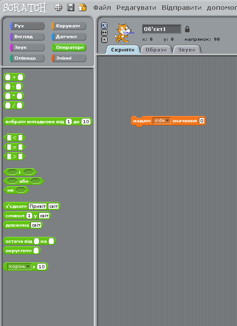Select the Змінні block category
This screenshot has height=326, width=237.
(x=69, y=58)
